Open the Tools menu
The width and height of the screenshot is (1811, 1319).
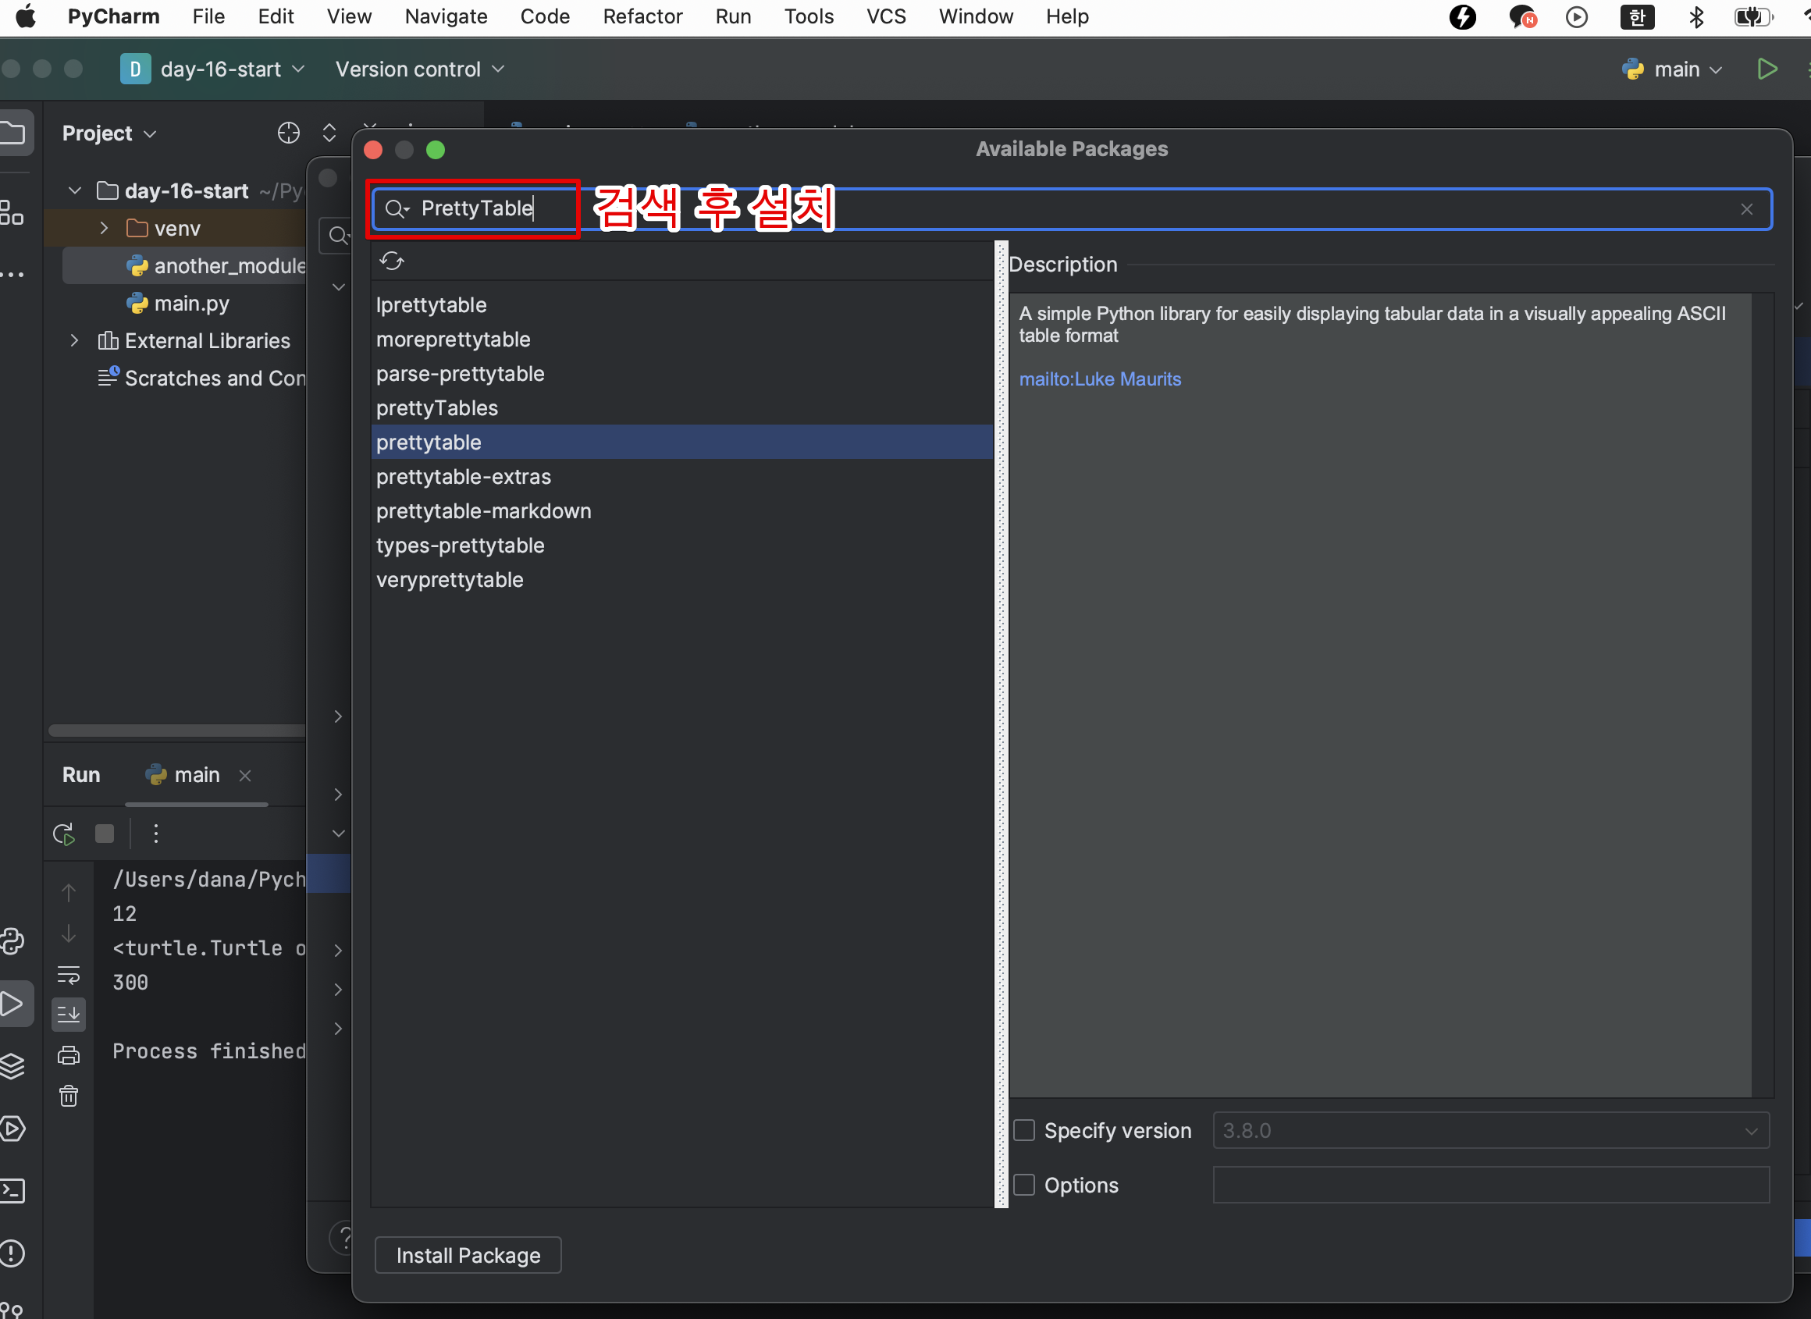(808, 16)
